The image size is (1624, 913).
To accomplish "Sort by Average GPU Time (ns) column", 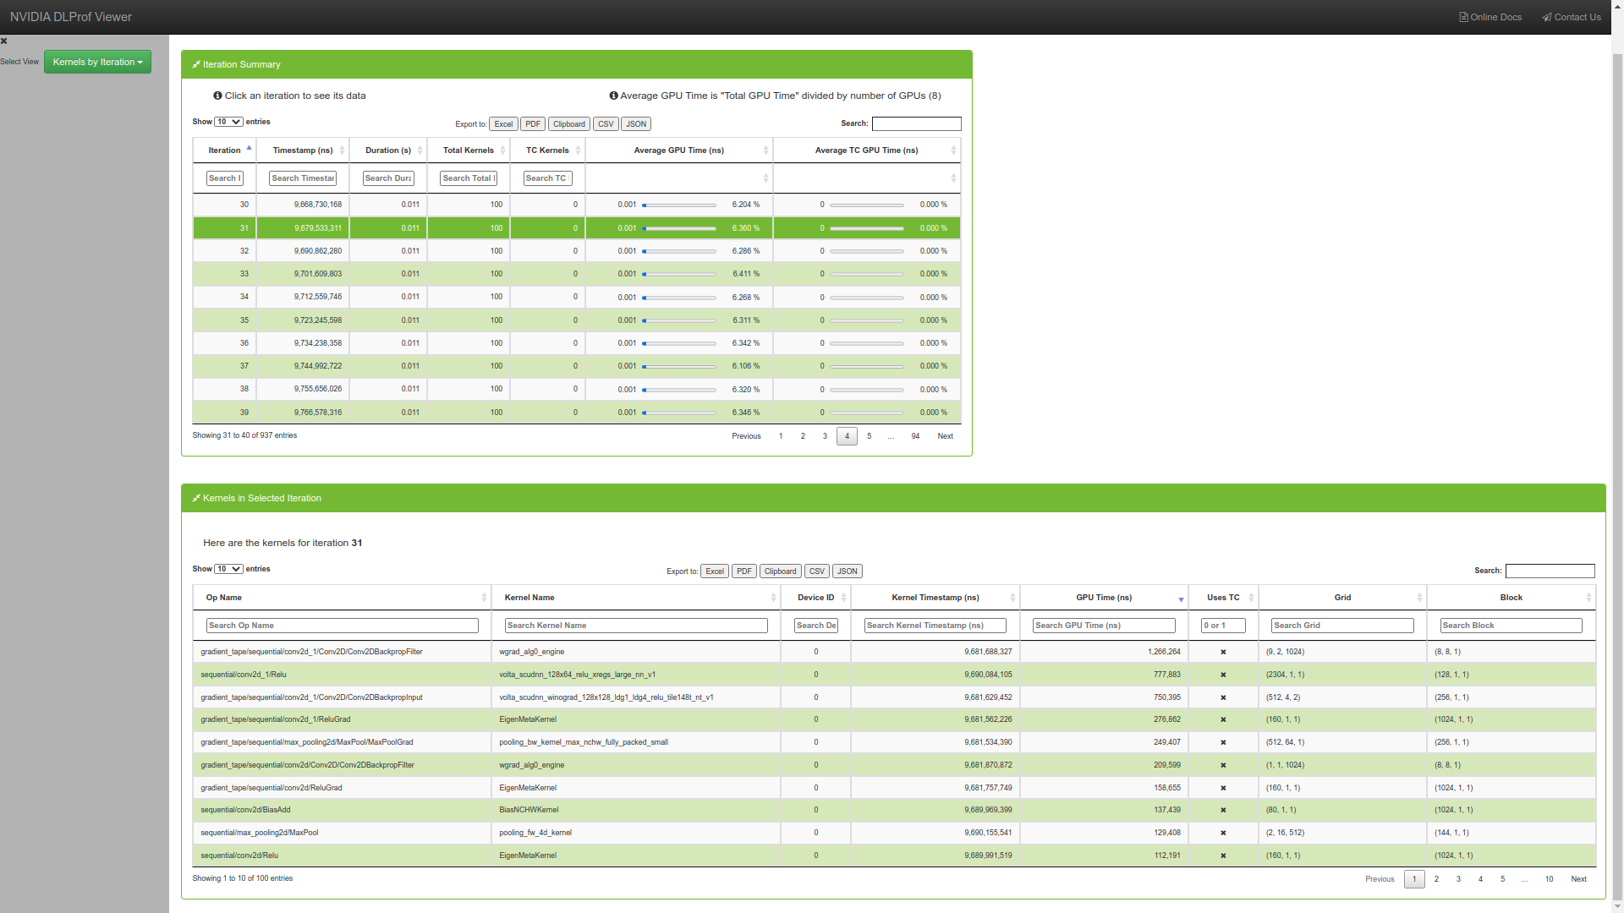I will point(678,150).
